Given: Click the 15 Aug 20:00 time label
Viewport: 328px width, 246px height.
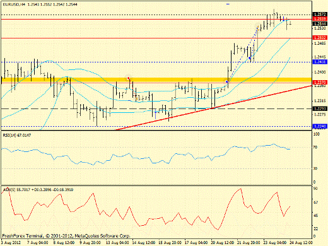Looking at the screenshot, I should coord(170,243).
